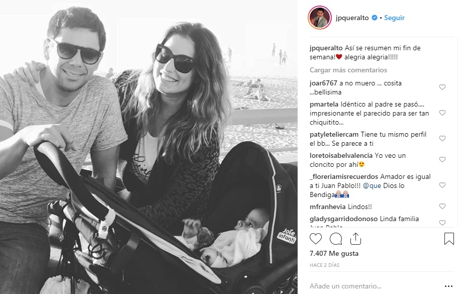Like mfranhevia's Lindos!! comment

(442, 206)
